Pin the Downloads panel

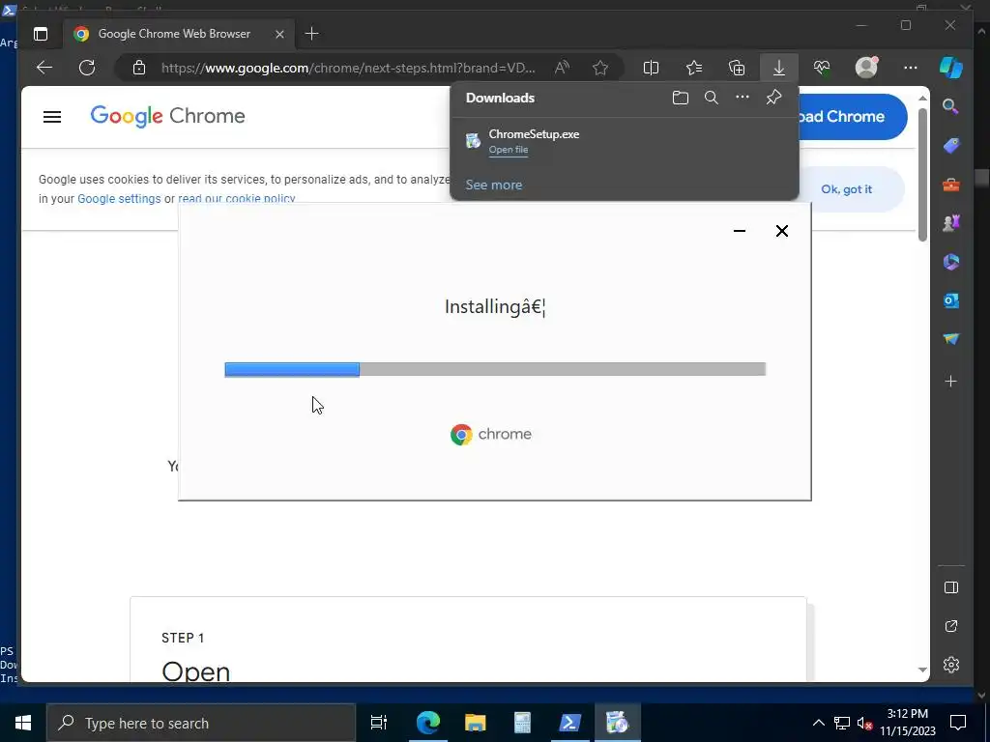tap(773, 98)
